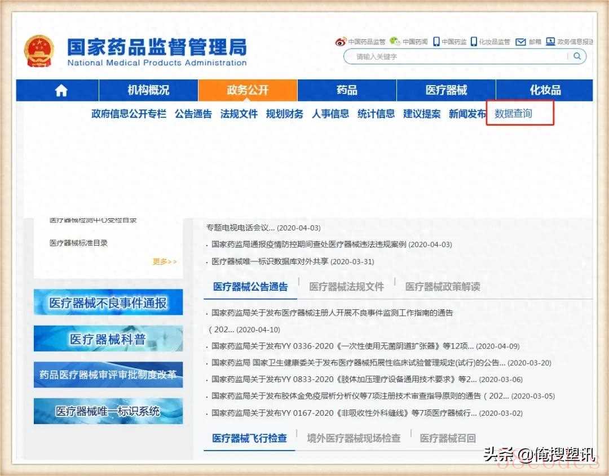609x476 pixels.
Task: Open notice on 胶体金免疫层析分析仪
Action: pos(383,396)
